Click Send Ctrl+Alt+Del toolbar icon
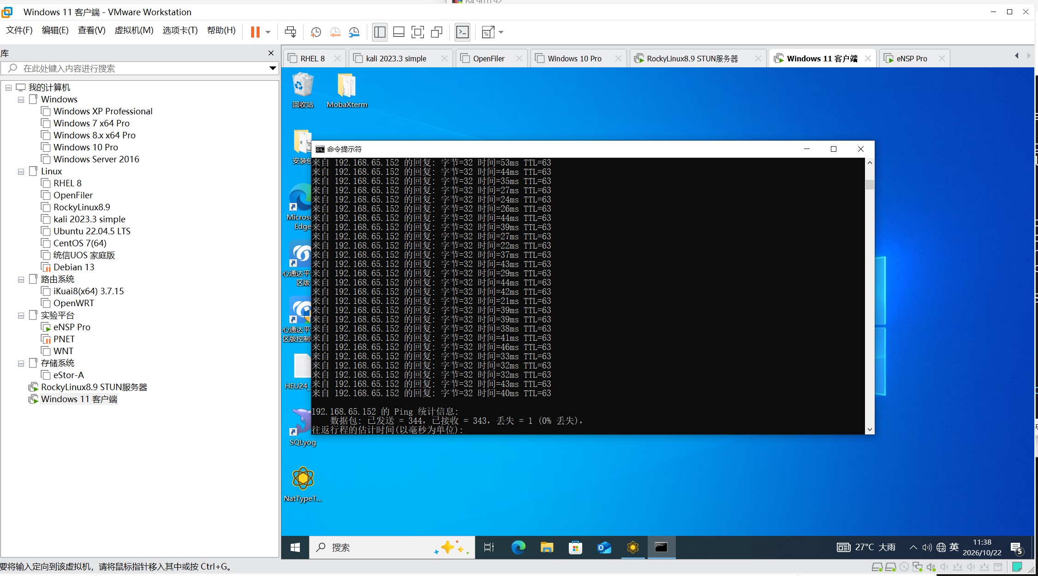 pyautogui.click(x=291, y=32)
